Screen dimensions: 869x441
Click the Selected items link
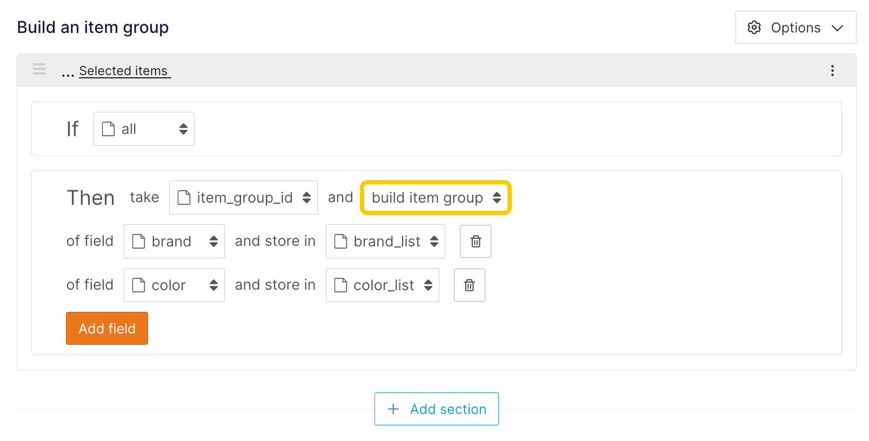[124, 71]
